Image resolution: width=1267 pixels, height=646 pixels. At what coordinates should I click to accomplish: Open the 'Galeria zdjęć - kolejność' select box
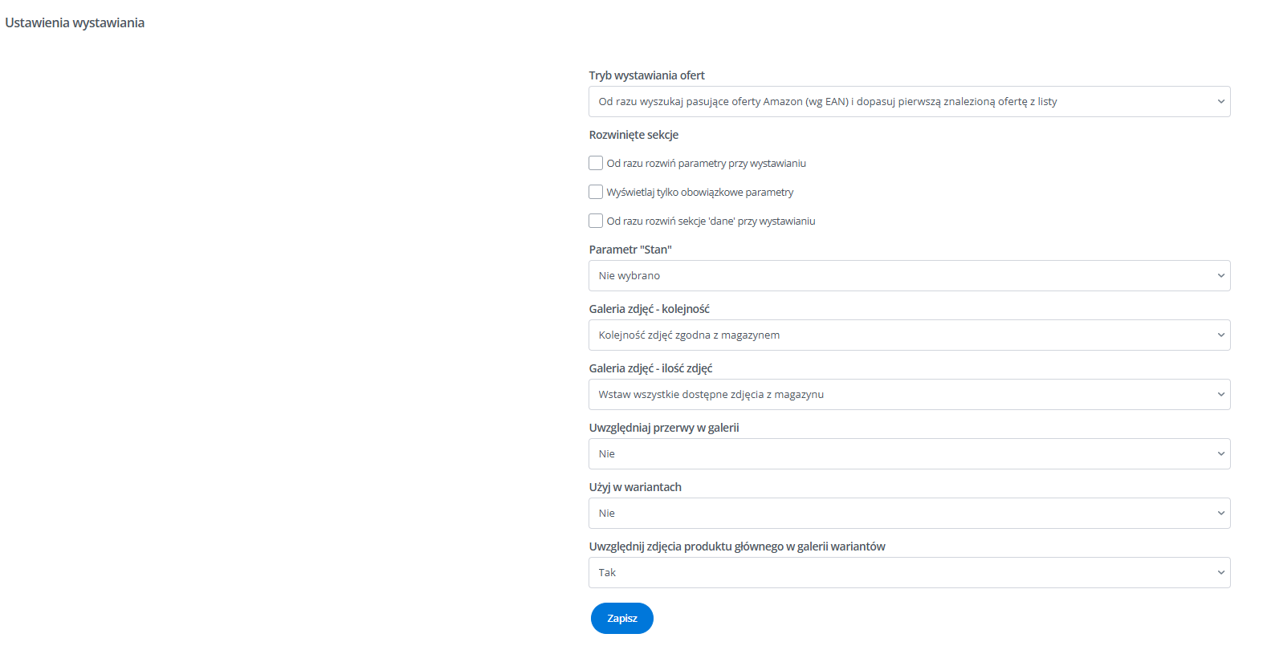pos(909,335)
